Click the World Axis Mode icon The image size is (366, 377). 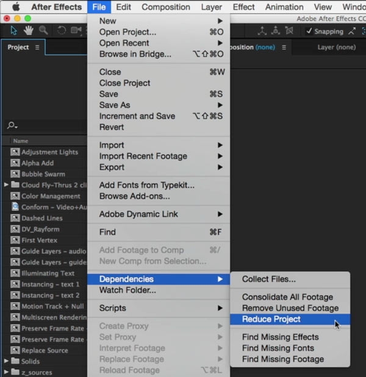click(276, 31)
